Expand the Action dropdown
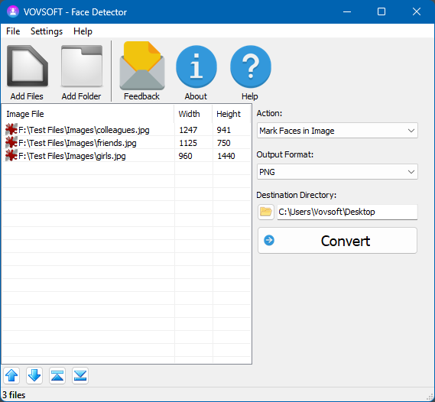This screenshot has width=435, height=402. (337, 130)
